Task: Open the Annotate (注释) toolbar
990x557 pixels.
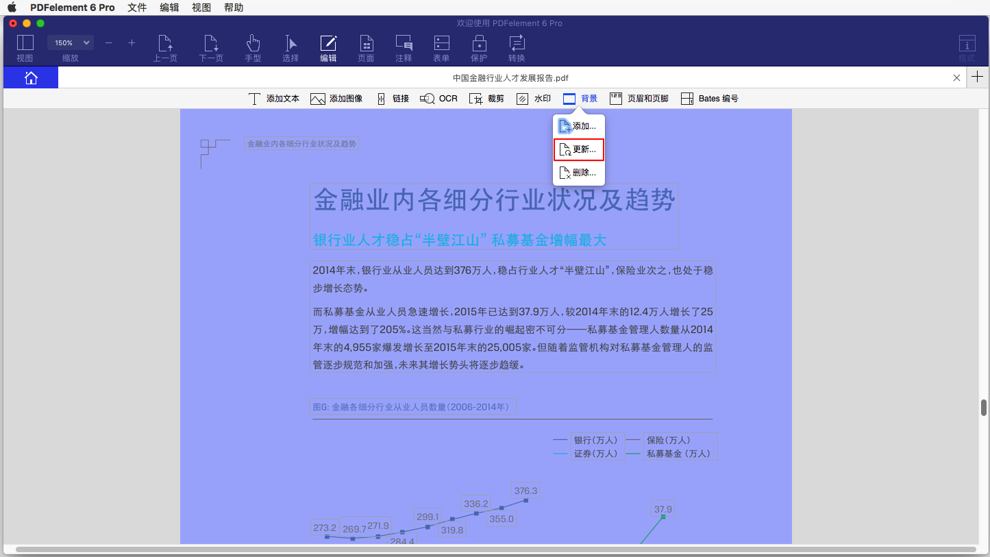Action: point(404,48)
